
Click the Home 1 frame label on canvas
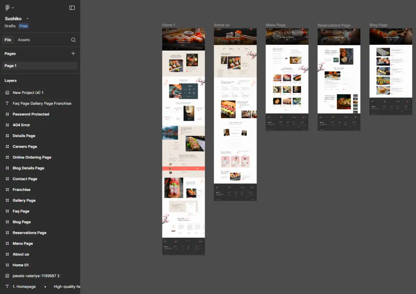pyautogui.click(x=168, y=25)
